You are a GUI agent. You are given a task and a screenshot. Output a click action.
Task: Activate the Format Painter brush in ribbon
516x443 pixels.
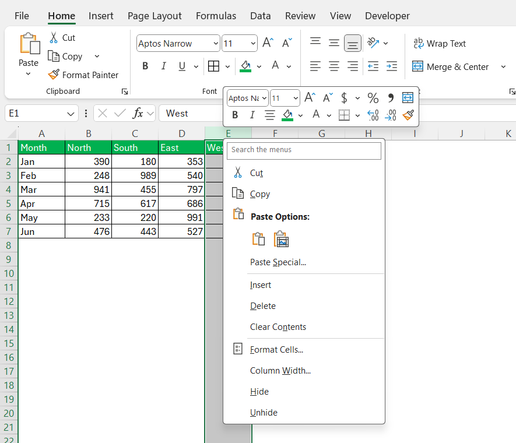point(54,75)
